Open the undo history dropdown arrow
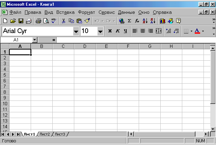Screen dimensions: 216x145 (103, 21)
